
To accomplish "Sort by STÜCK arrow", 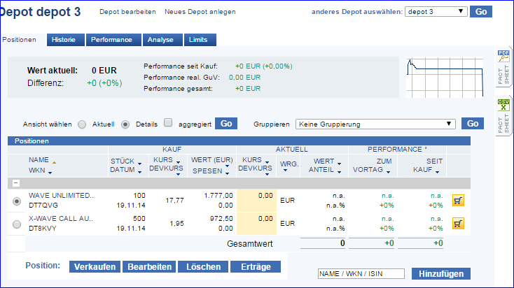I will point(139,164).
